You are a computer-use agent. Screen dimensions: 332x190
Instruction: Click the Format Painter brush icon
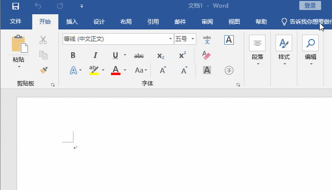click(44, 70)
